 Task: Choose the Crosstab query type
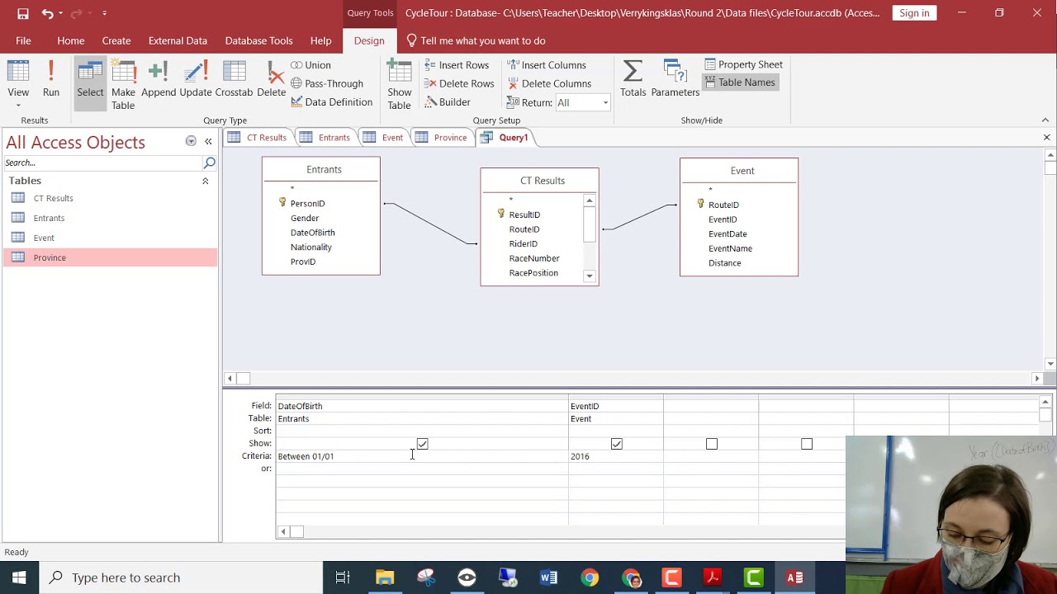coord(234,79)
